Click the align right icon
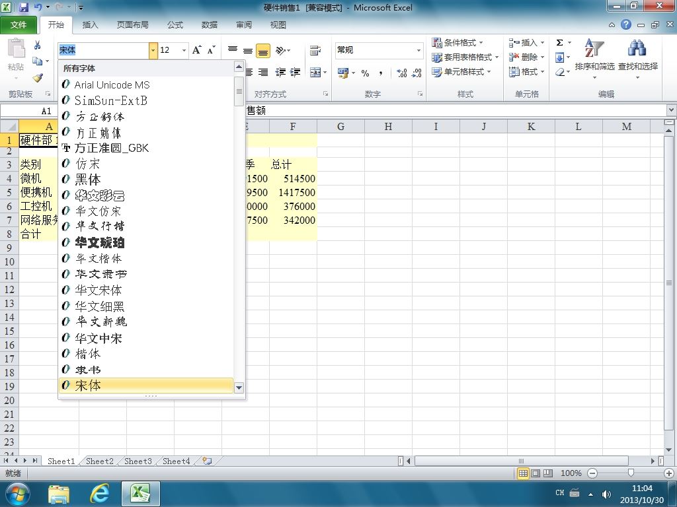The height and width of the screenshot is (507, 677). [x=263, y=72]
